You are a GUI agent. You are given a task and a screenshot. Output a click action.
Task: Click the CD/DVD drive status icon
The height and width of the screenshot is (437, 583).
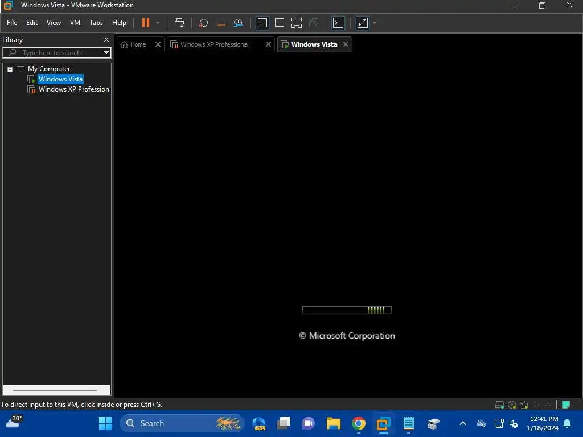[x=512, y=405]
